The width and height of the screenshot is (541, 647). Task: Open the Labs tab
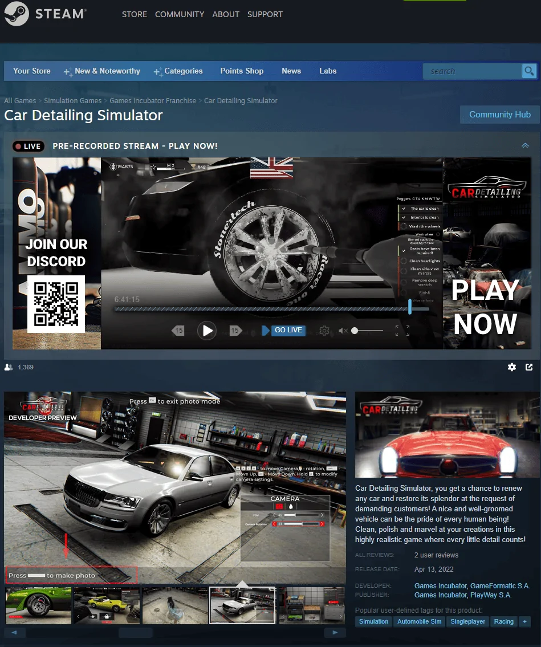click(328, 71)
